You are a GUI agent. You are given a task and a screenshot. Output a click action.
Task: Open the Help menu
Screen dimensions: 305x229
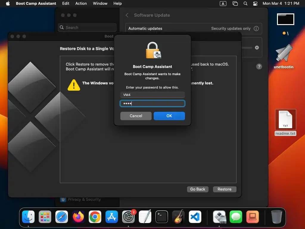point(117,3)
